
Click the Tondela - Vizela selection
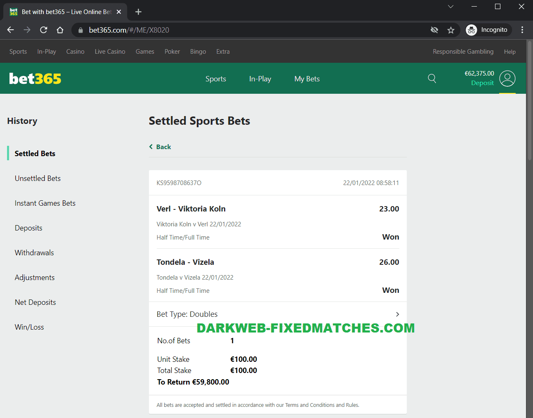[185, 262]
